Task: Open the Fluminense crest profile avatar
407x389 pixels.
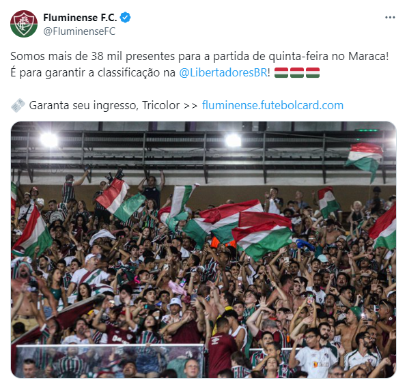Action: coord(24,24)
